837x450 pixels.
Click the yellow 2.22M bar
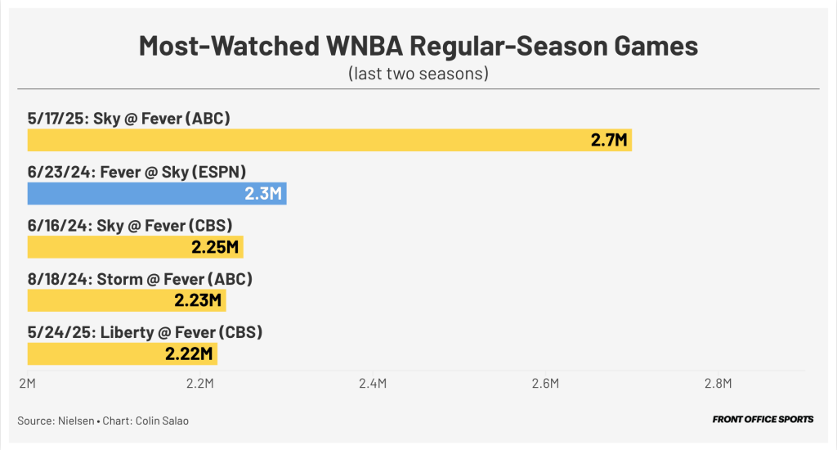(x=123, y=353)
